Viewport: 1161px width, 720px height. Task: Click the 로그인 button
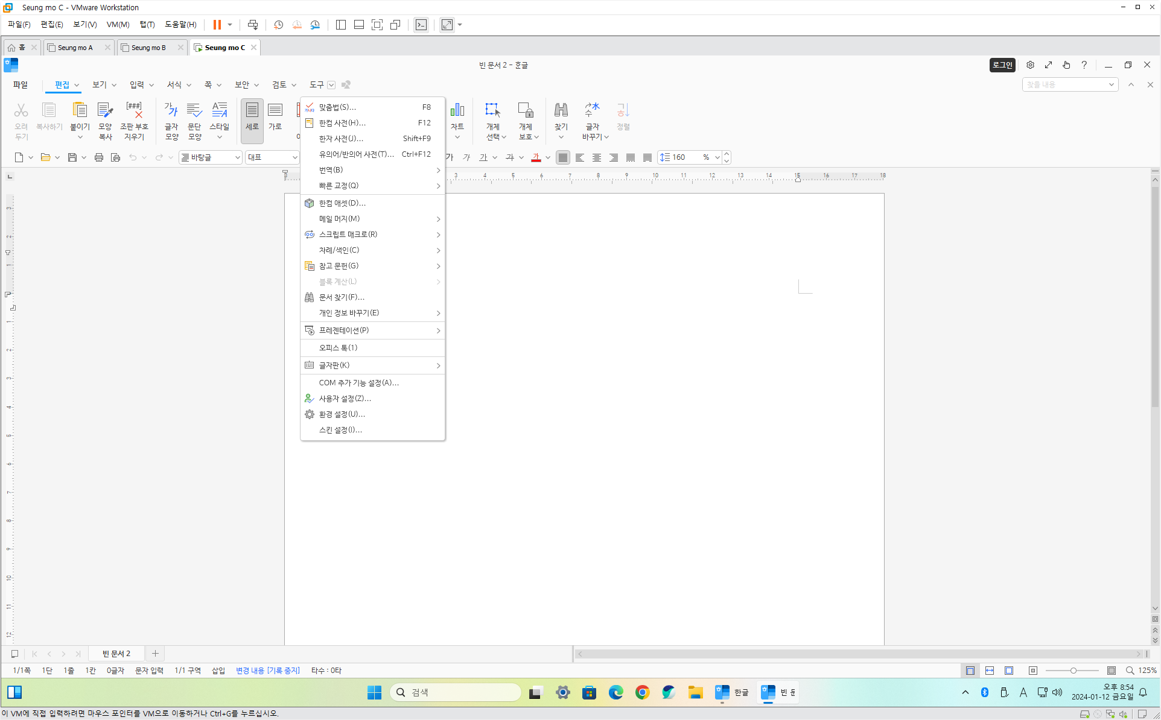tap(1002, 65)
